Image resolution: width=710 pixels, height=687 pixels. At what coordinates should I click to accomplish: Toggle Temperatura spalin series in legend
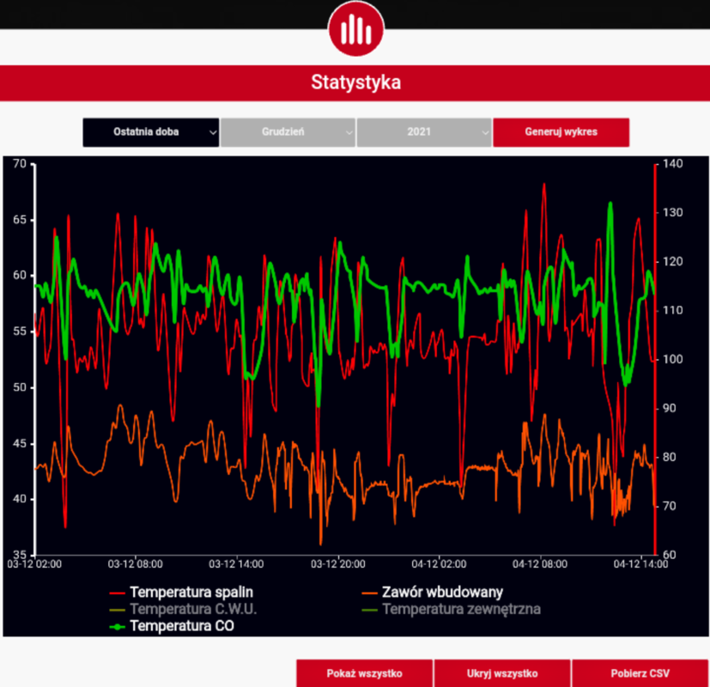pos(191,593)
